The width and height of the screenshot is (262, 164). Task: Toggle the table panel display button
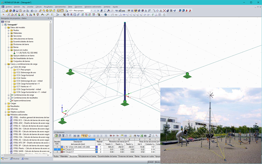click(62, 11)
